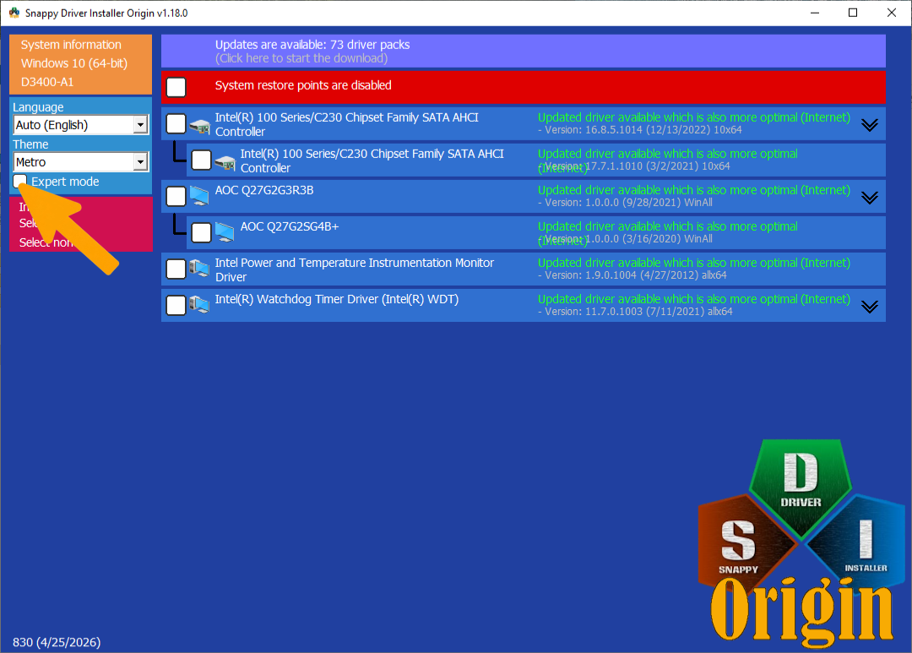Image resolution: width=912 pixels, height=653 pixels.
Task: Expand the SATA AHCI Controller driver alternatives
Action: tap(870, 125)
